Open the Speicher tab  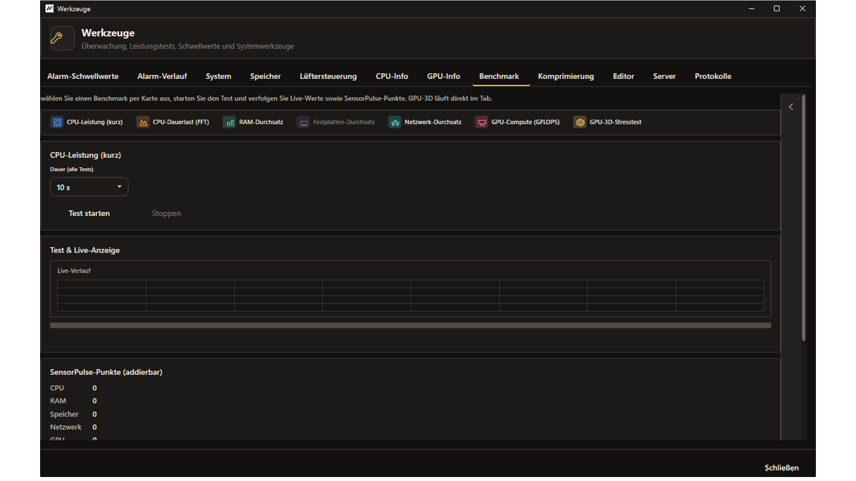point(265,76)
